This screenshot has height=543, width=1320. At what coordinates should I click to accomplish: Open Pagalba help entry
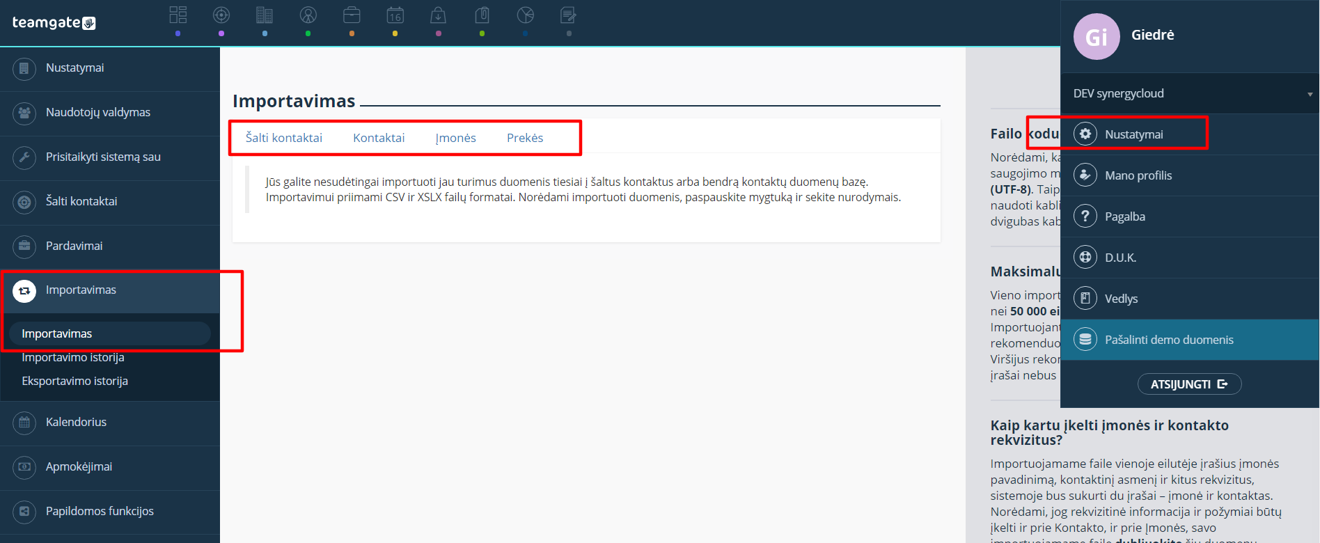[1190, 217]
